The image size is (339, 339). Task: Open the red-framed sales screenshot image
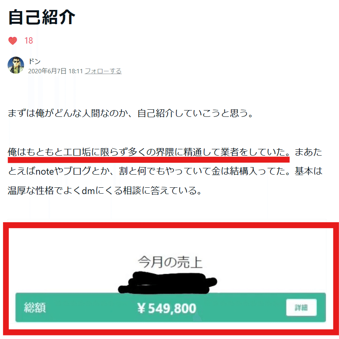[x=171, y=278]
